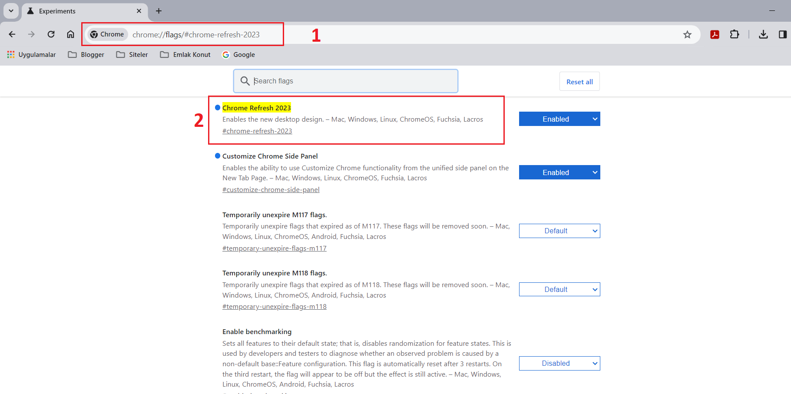Click the address bar URL text
The width and height of the screenshot is (791, 394).
tap(196, 35)
